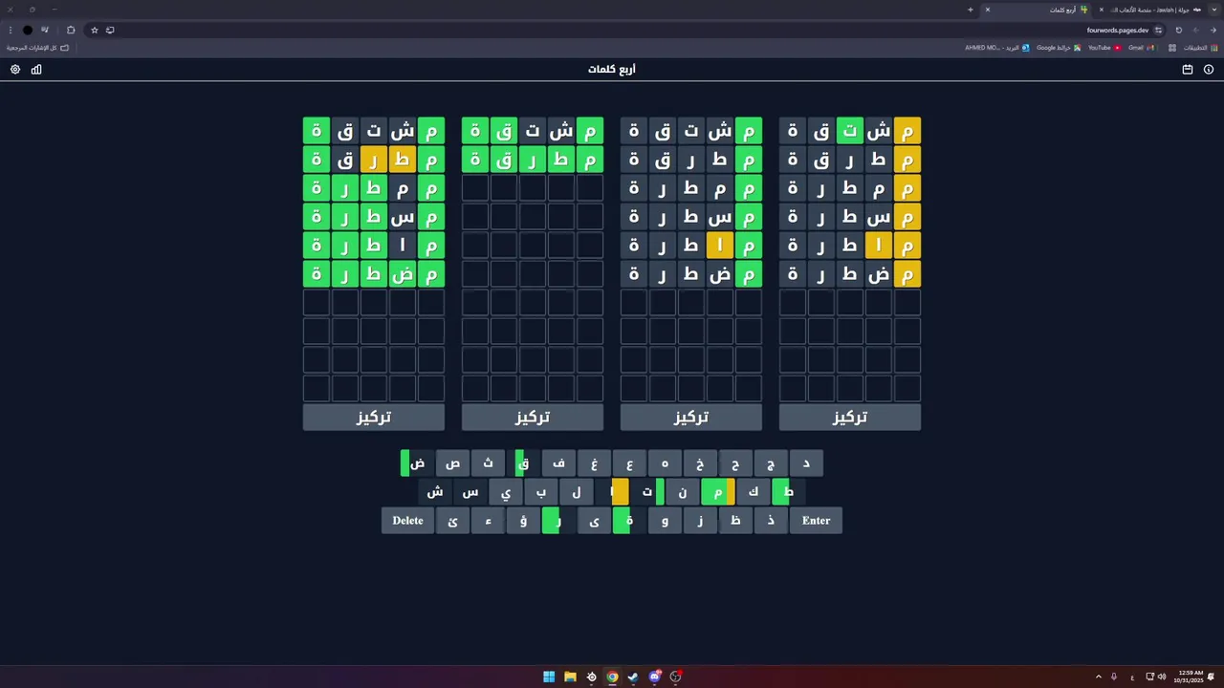Open the Gmail bookmark
1224x688 pixels.
[1142, 47]
